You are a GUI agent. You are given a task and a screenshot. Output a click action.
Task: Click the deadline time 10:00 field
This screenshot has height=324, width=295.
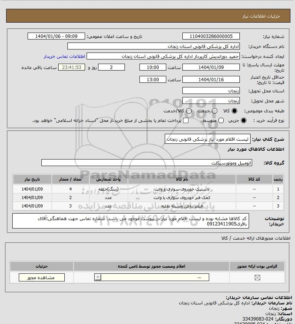point(153,67)
